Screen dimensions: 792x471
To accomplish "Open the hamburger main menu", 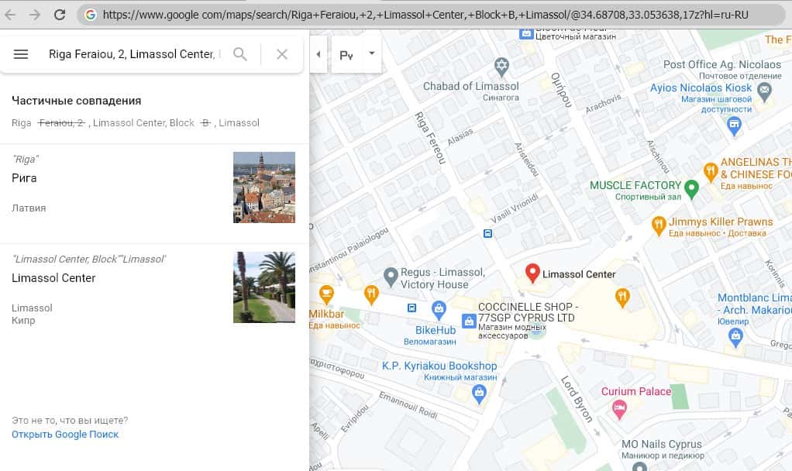I will (21, 54).
